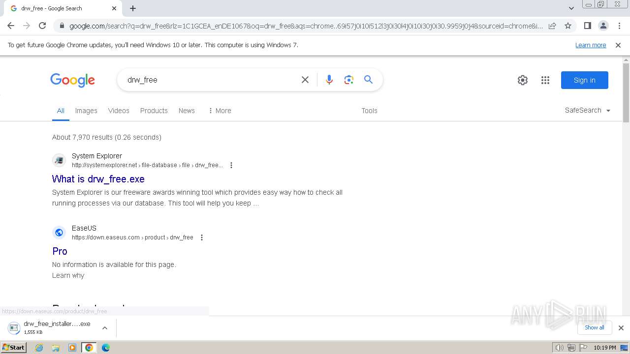Reload the current page
This screenshot has width=630, height=354.
pos(42,26)
